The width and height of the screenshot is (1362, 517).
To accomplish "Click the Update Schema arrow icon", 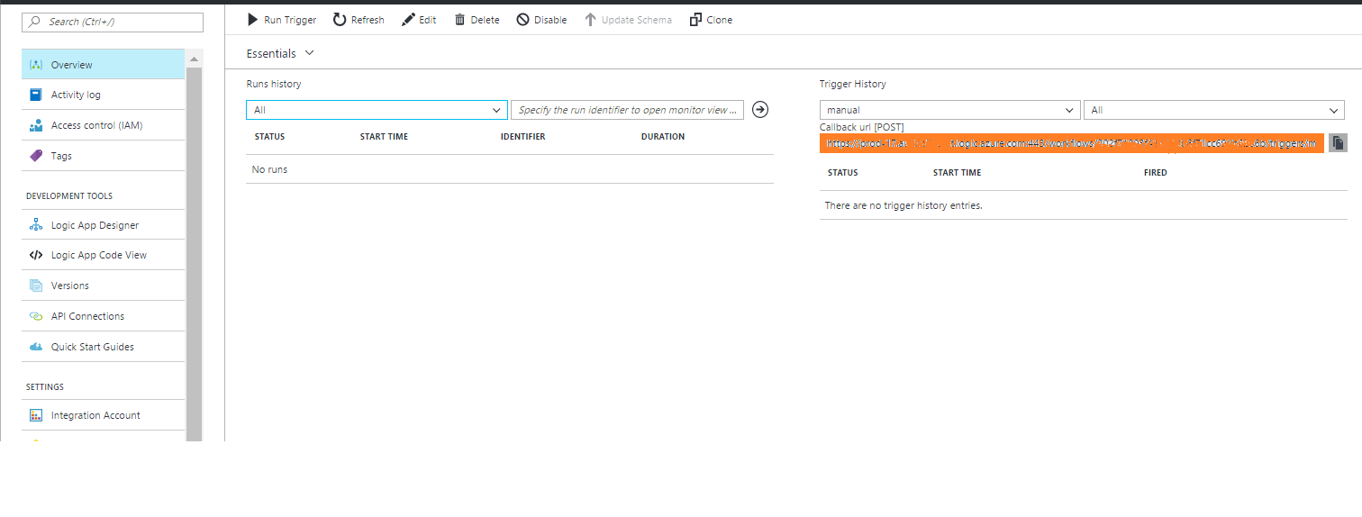I will (590, 20).
